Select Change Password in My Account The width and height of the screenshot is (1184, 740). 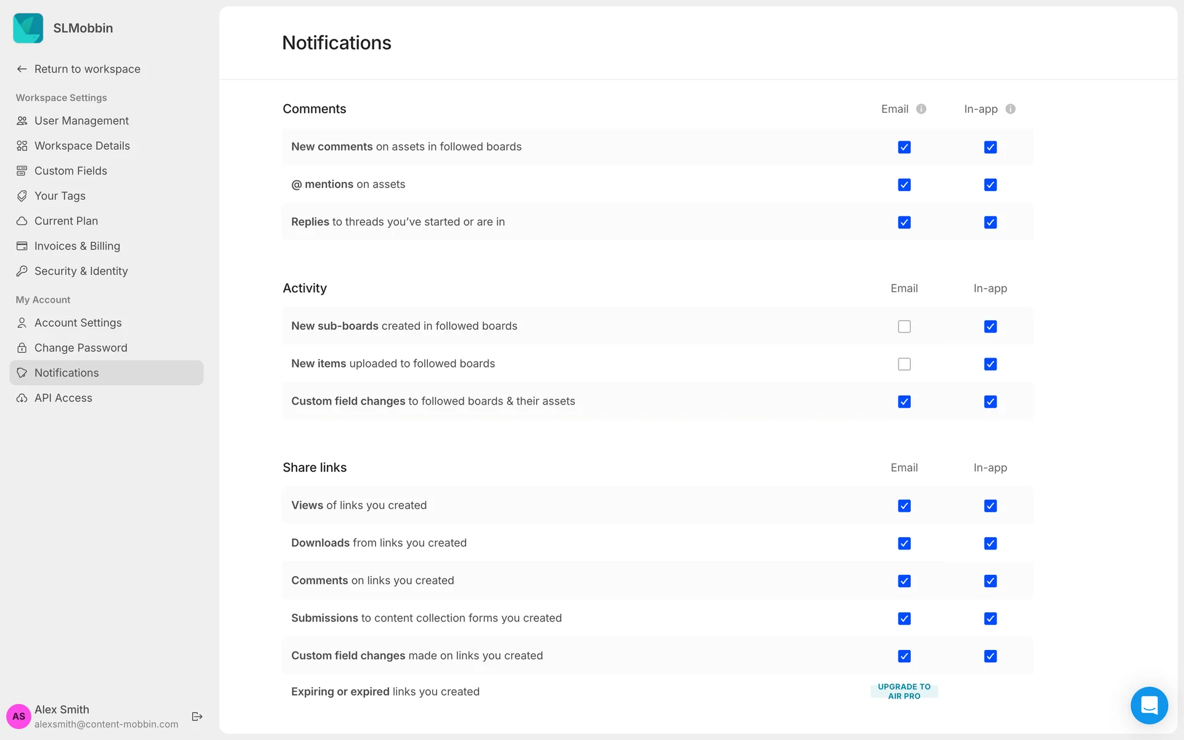coord(81,348)
